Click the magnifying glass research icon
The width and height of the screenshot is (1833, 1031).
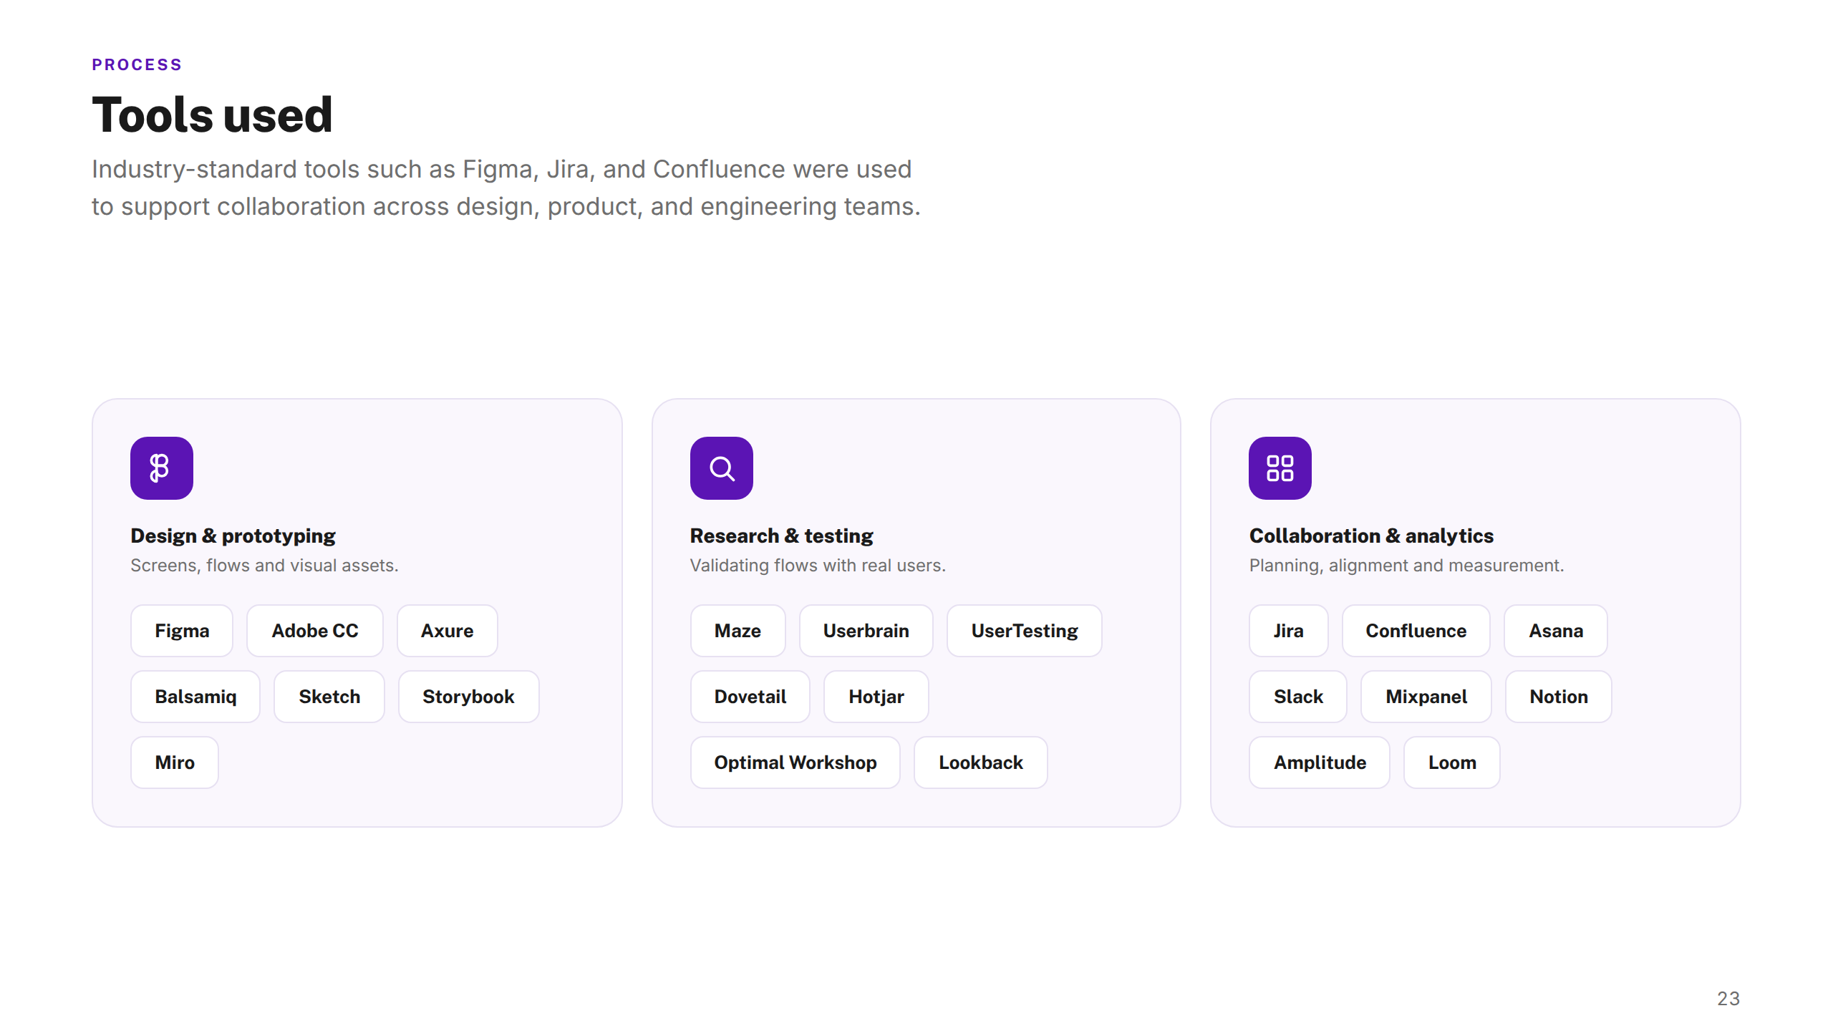721,468
